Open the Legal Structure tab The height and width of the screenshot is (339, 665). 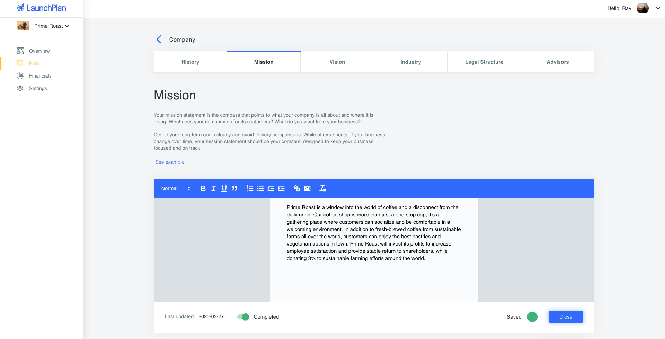484,62
